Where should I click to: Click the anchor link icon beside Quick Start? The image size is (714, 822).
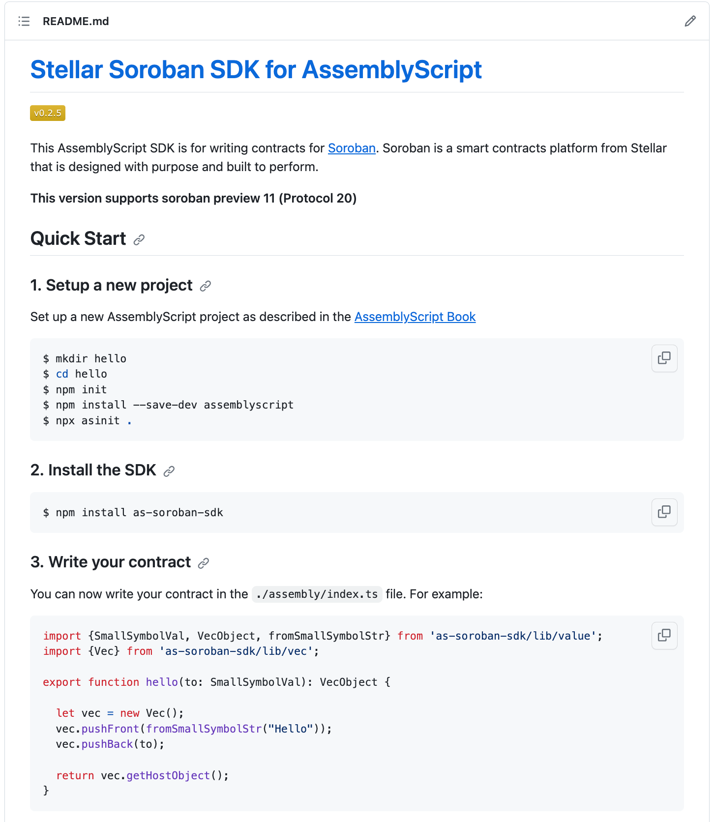(139, 240)
